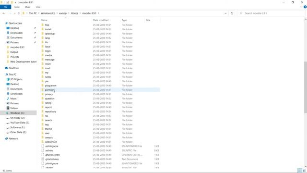
Task: Select the .jshintignore file name
Action: click(x=51, y=163)
